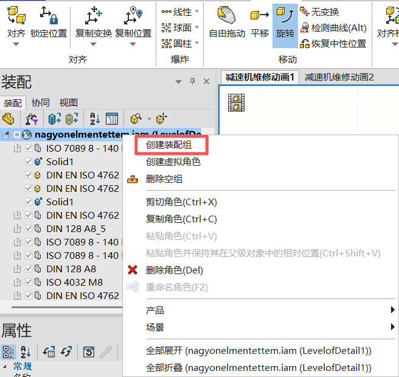Click the horizontal scrollbar of assembly tree
Image resolution: width=399 pixels, height=377 pixels.
click(x=67, y=307)
